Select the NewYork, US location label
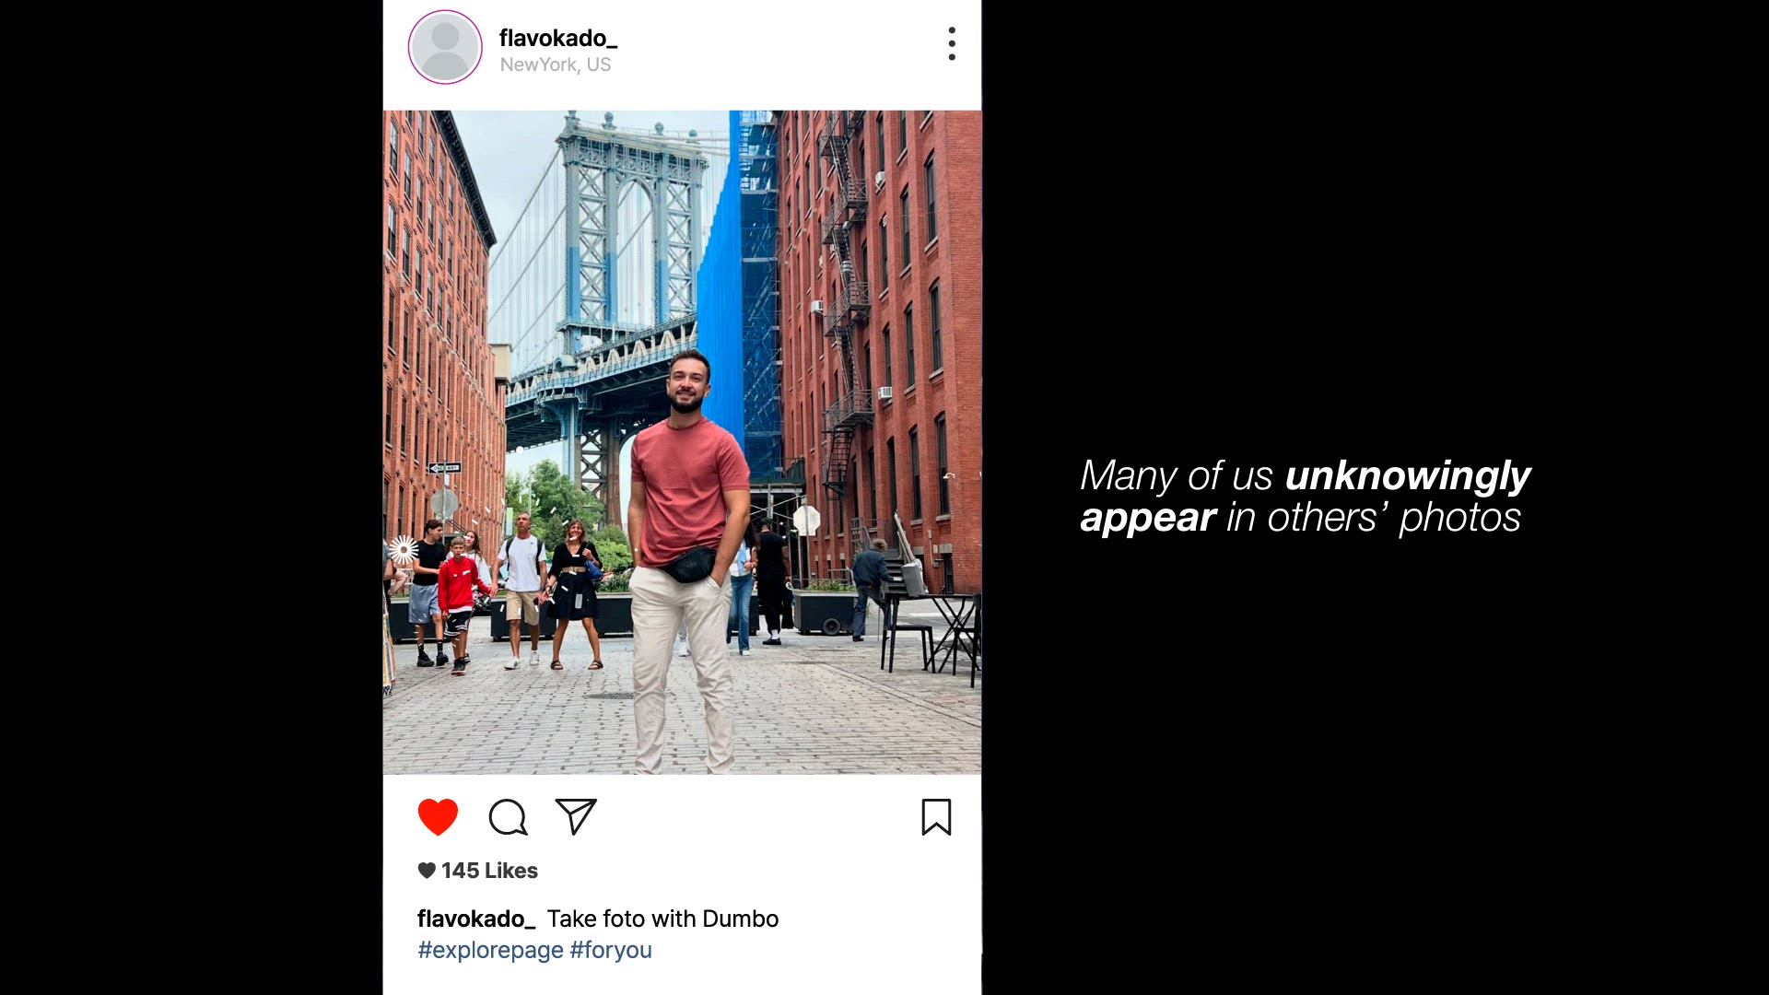1769x995 pixels. 556,64
